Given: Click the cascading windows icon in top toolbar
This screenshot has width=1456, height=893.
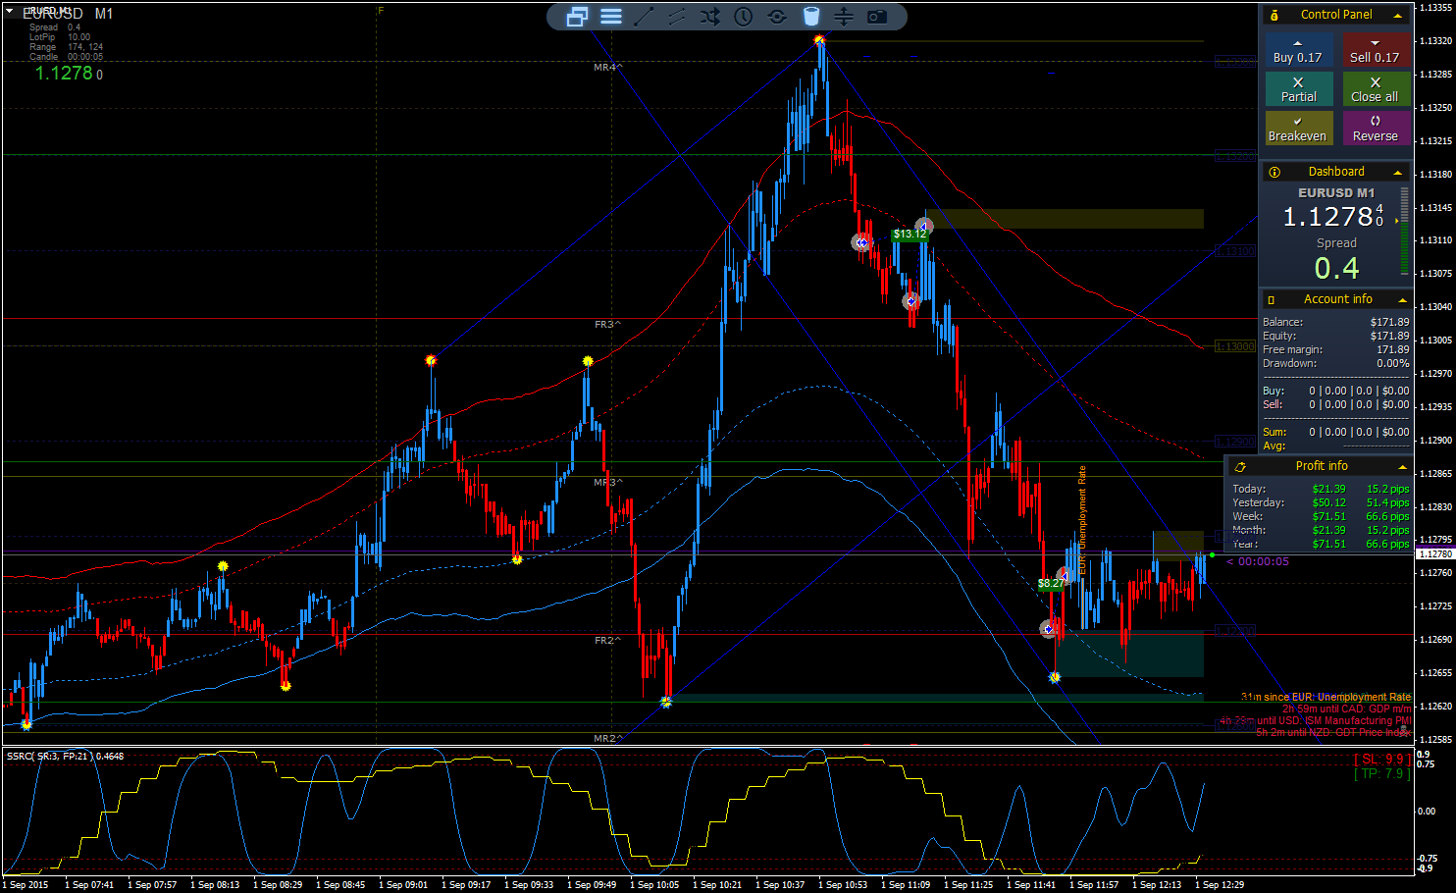Looking at the screenshot, I should (x=578, y=17).
